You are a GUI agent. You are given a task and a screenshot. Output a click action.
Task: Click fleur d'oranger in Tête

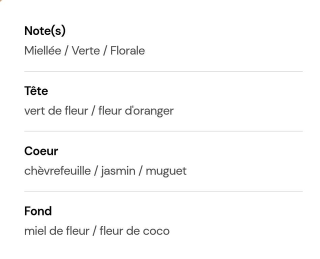[136, 111]
